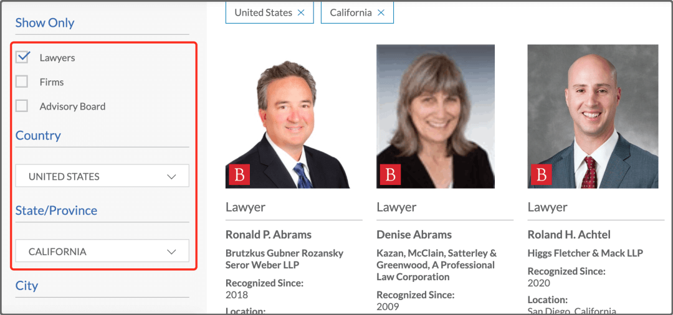The height and width of the screenshot is (315, 673).
Task: Click the red B badge on Roland Achtel photo
Action: click(x=542, y=174)
